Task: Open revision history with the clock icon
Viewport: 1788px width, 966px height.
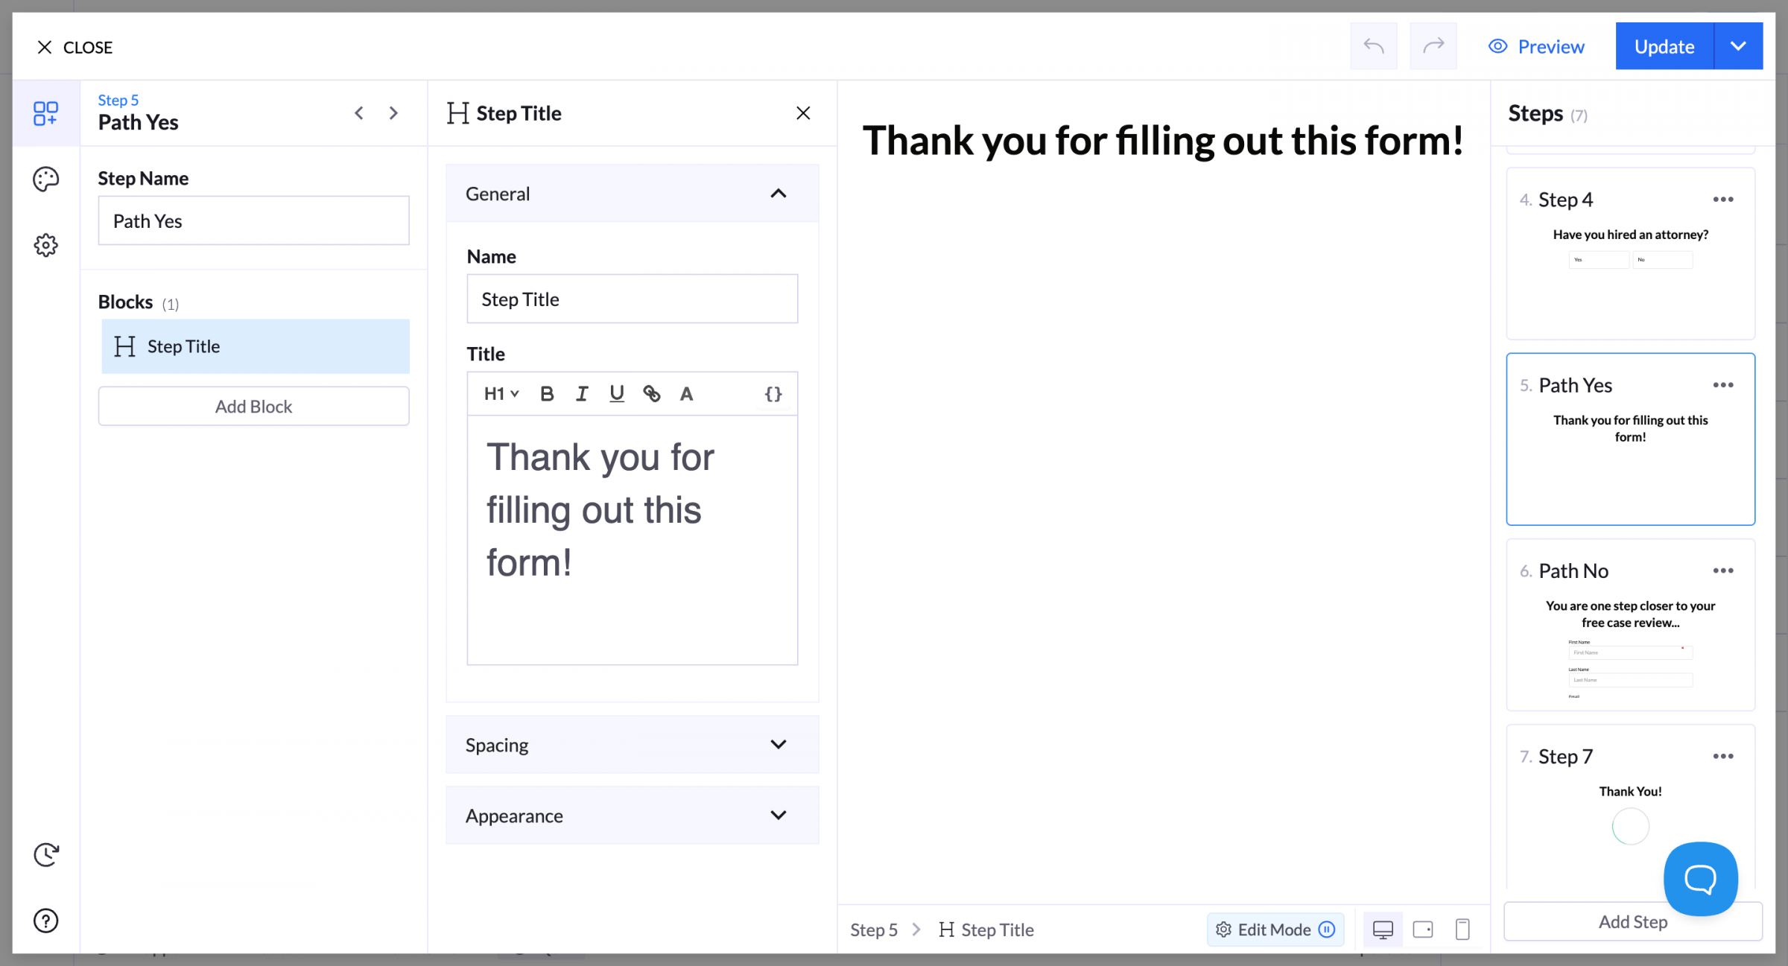Action: (45, 854)
